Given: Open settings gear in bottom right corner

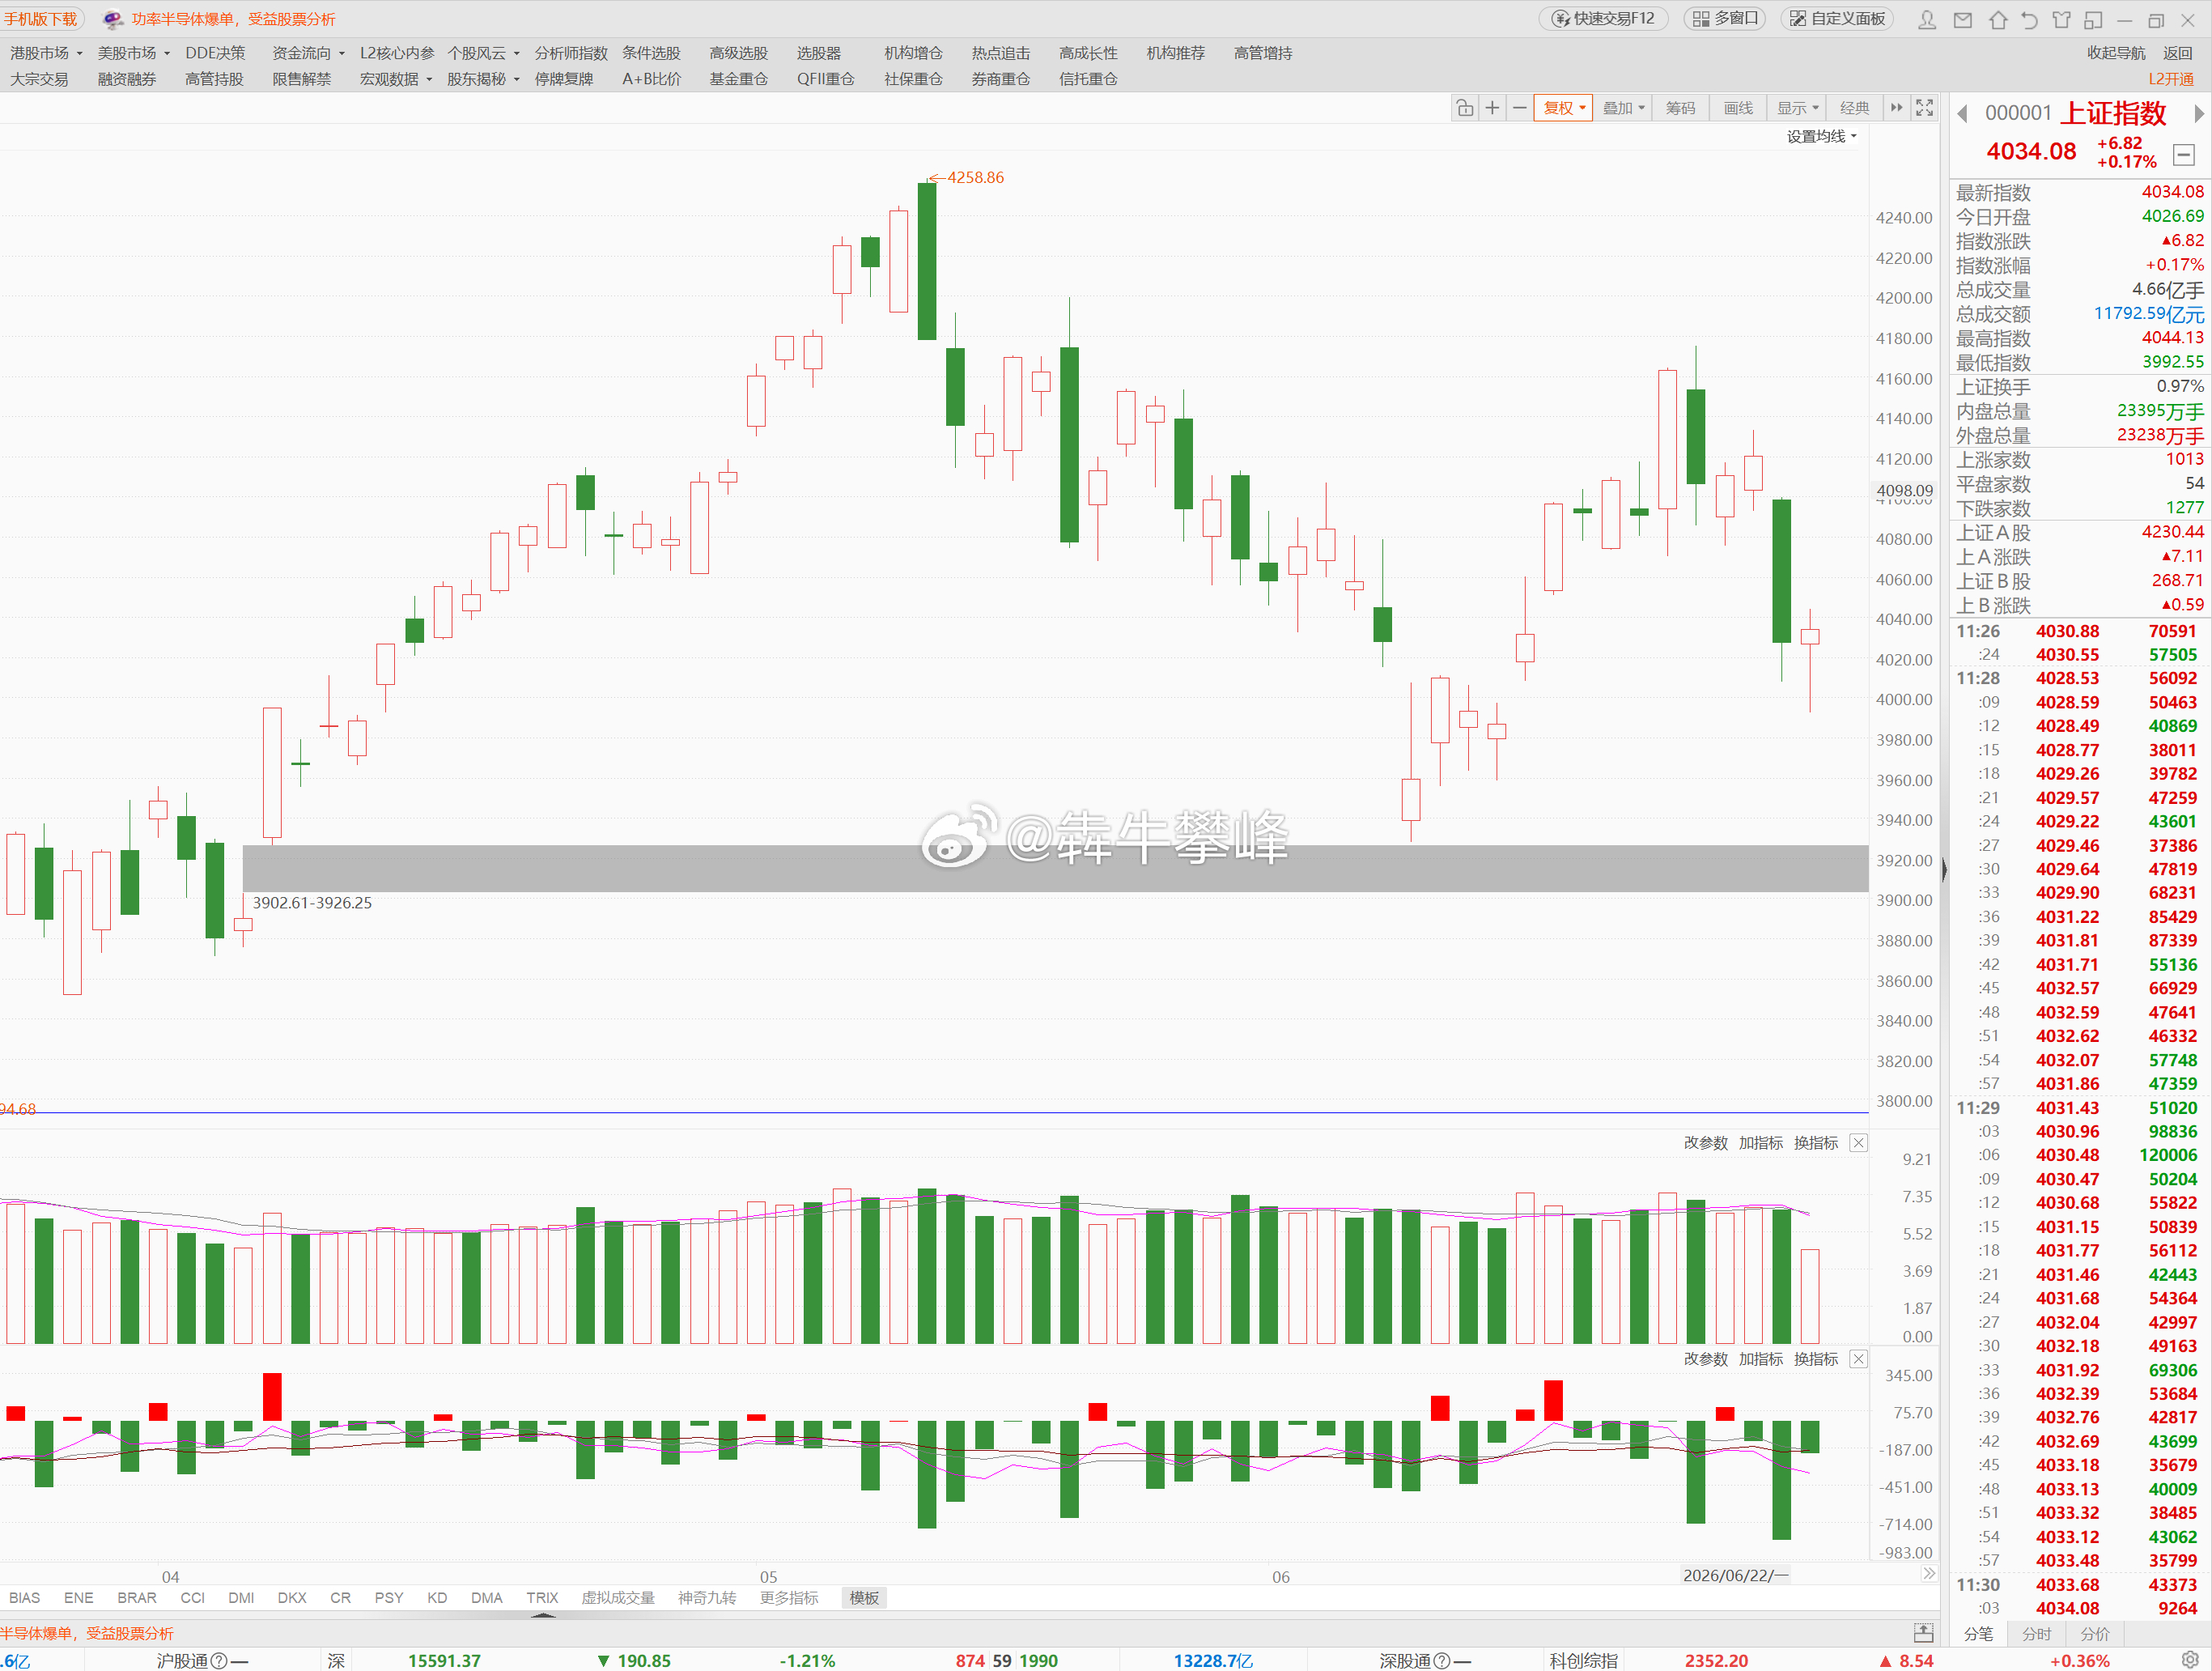Looking at the screenshot, I should pyautogui.click(x=2191, y=1659).
